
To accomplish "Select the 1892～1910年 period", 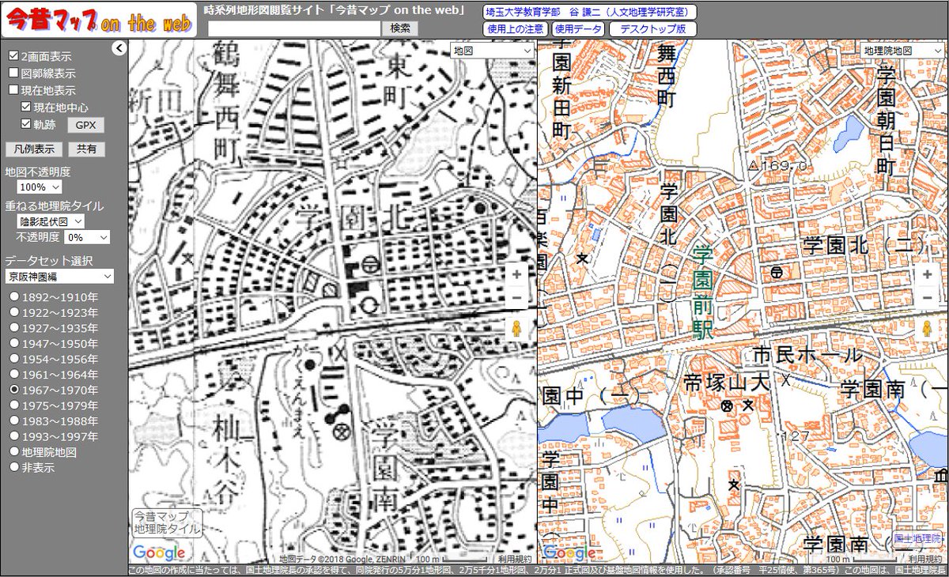I will pos(14,297).
